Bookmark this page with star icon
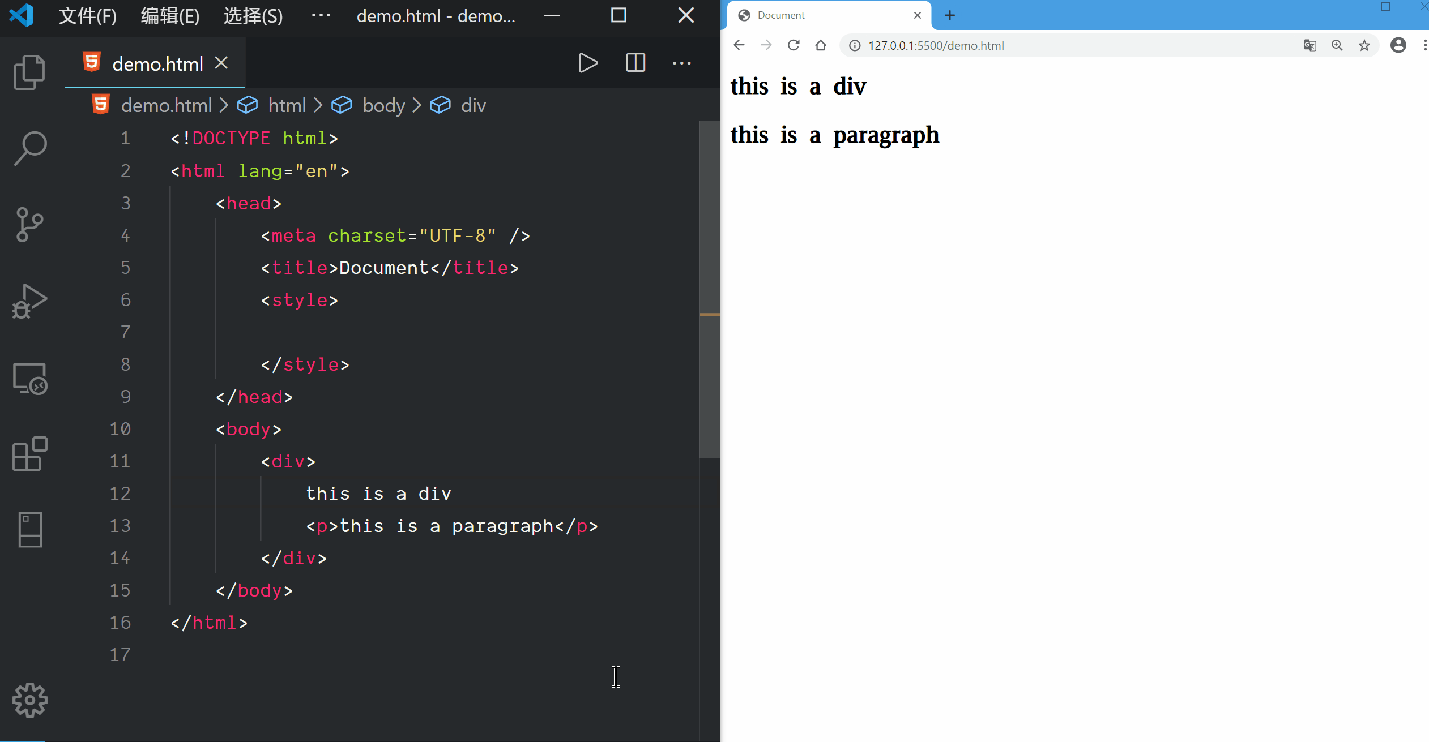Screen dimensions: 1429x742 (1364, 45)
